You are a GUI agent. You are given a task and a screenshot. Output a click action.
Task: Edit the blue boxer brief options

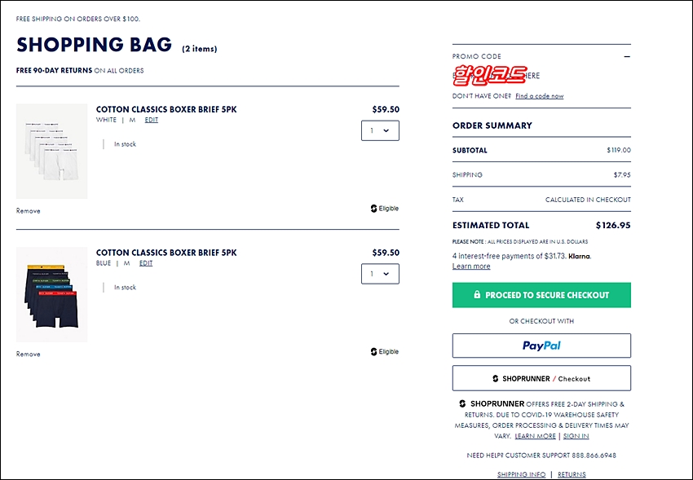tap(146, 263)
